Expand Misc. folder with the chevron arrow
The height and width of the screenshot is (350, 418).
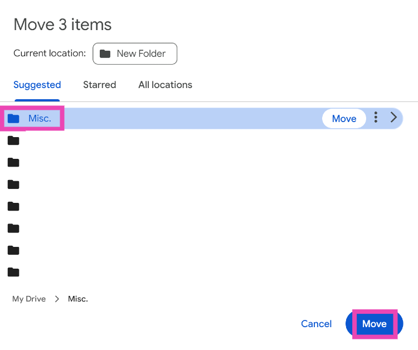coord(394,118)
